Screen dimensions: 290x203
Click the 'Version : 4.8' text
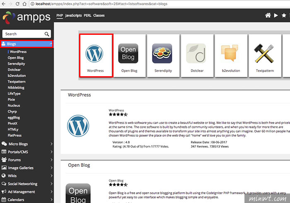pos(121,142)
